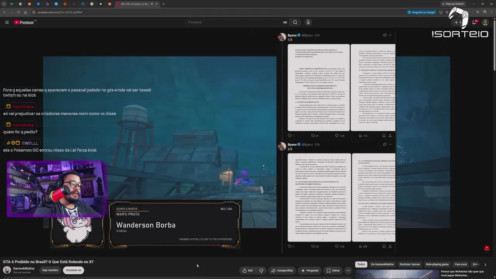
Task: Reload the current page
Action: 18,12
